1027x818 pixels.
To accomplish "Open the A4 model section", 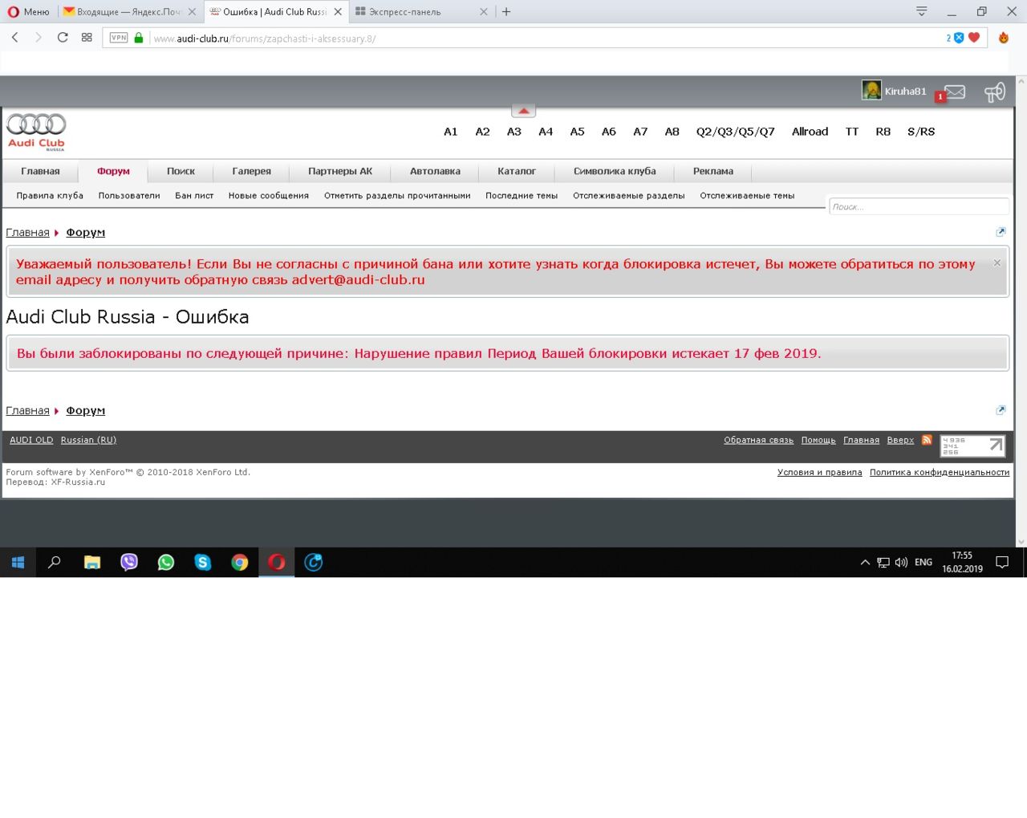I will [546, 132].
